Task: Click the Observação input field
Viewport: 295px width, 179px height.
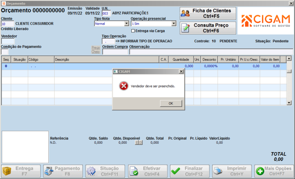Action: pos(211,52)
